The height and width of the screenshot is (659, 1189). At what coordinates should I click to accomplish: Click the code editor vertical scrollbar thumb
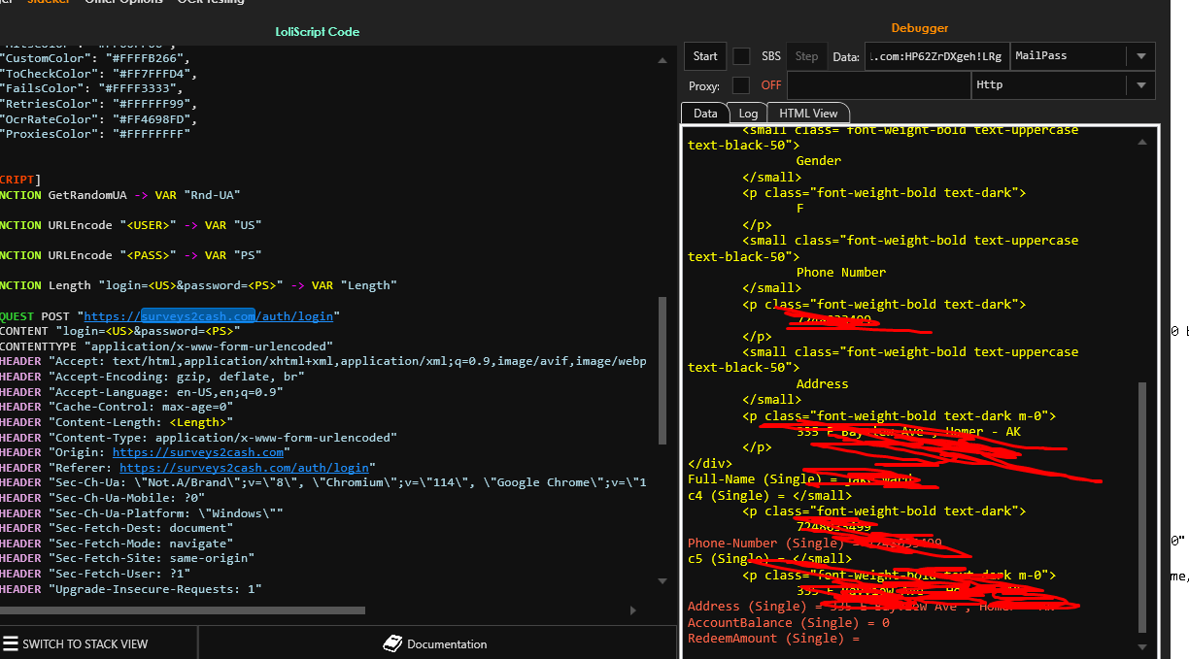pos(663,371)
